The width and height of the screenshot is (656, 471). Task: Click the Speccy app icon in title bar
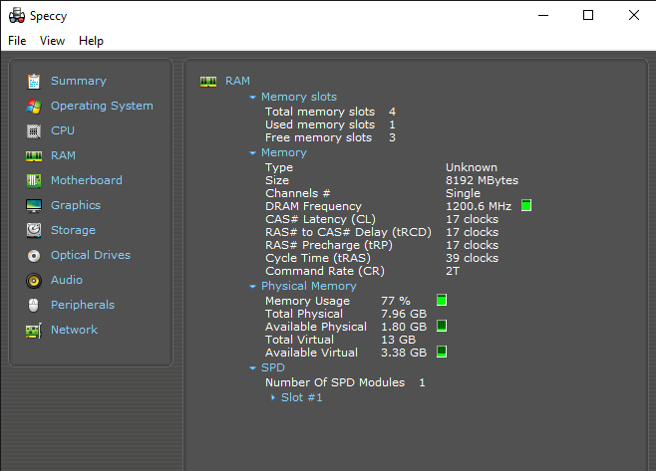tap(17, 16)
